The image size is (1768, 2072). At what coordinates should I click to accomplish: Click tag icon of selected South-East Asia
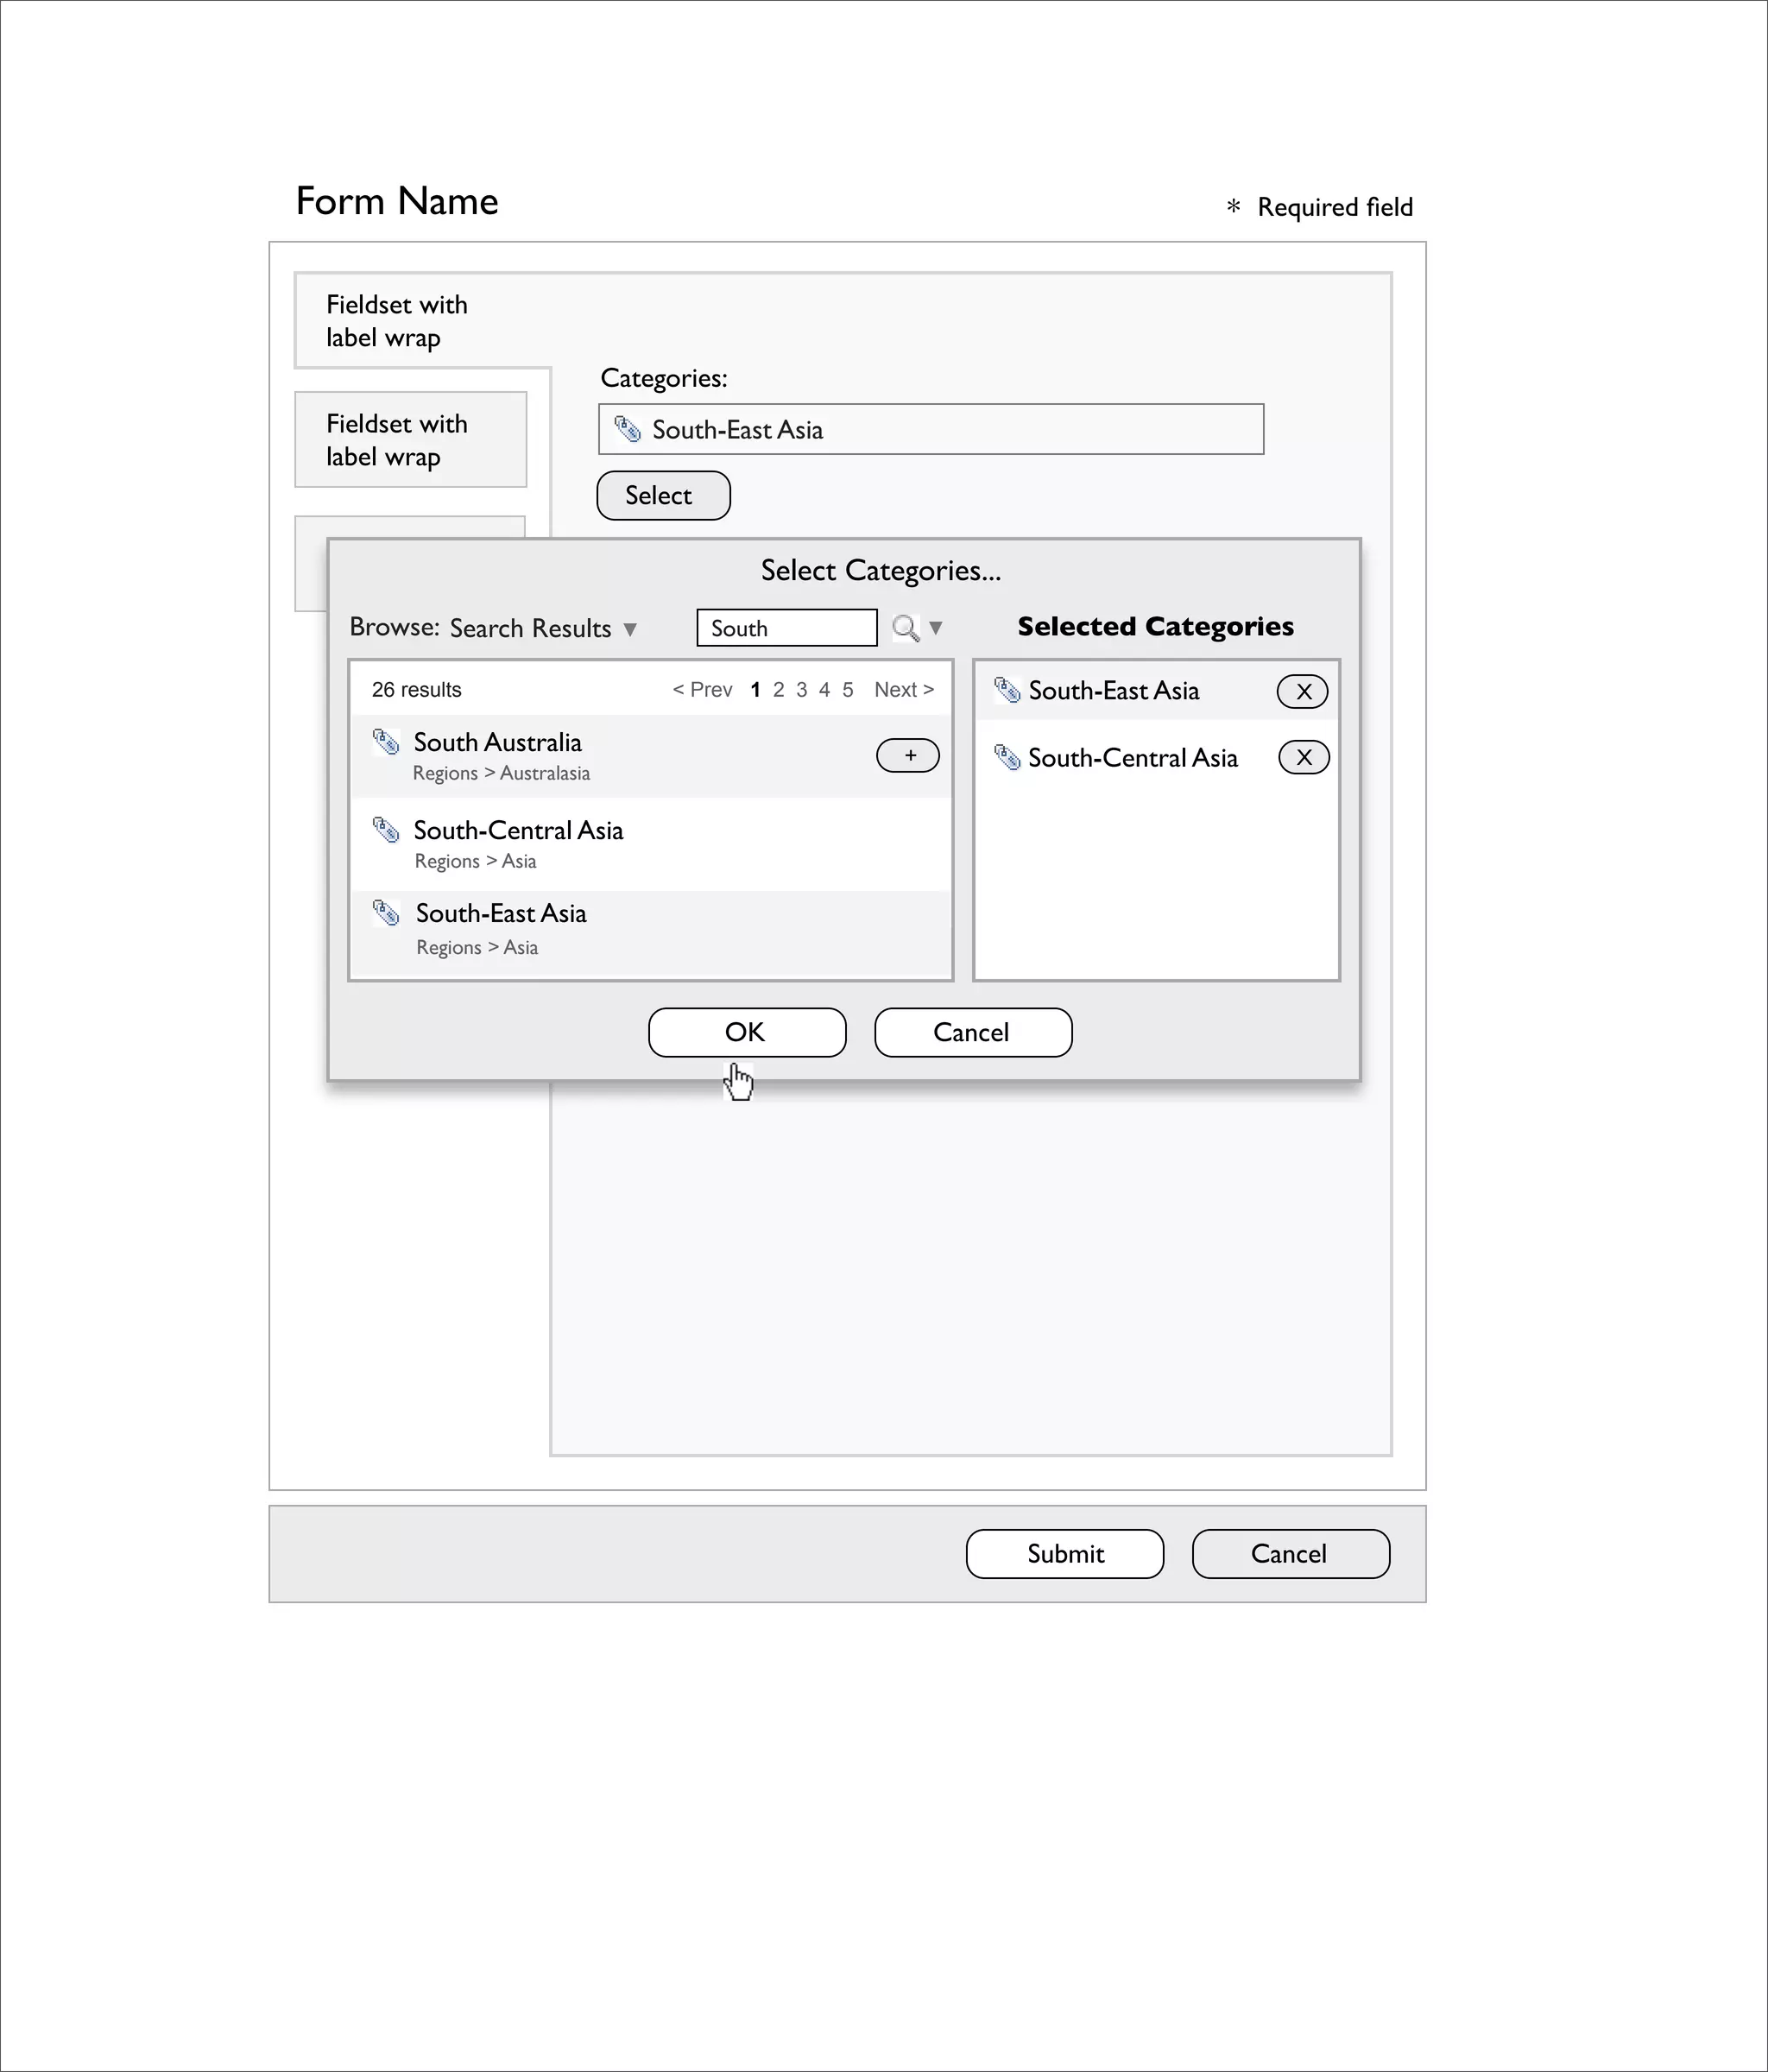point(1007,690)
